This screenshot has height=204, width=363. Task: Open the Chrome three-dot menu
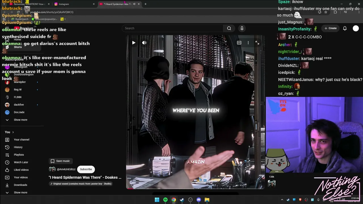pos(359,12)
